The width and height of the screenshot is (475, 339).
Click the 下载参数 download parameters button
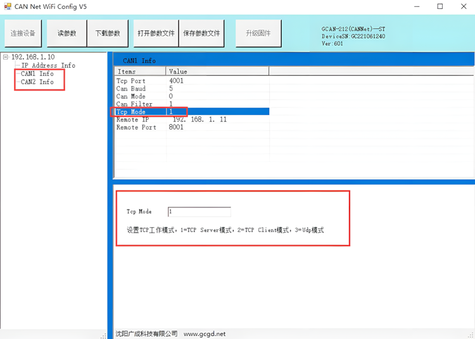click(108, 33)
